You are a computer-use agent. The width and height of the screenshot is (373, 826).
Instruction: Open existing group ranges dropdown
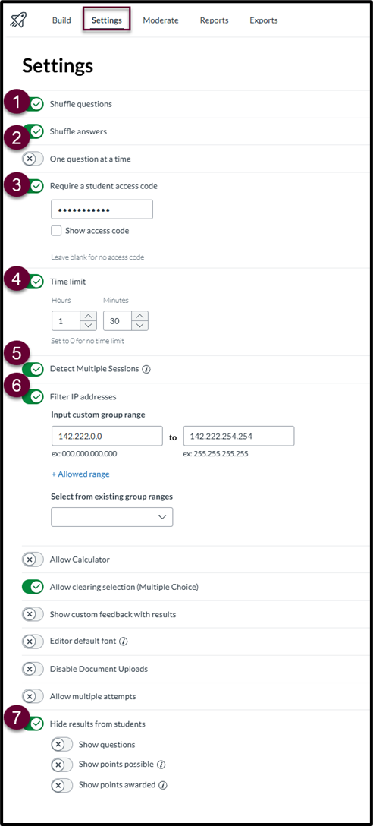coord(111,517)
